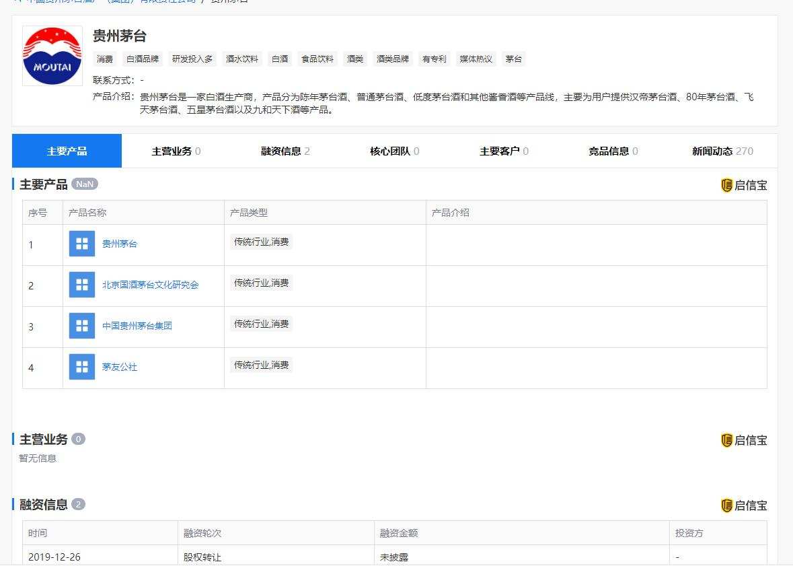
Task: Click the Moutai company logo
Action: (x=52, y=56)
